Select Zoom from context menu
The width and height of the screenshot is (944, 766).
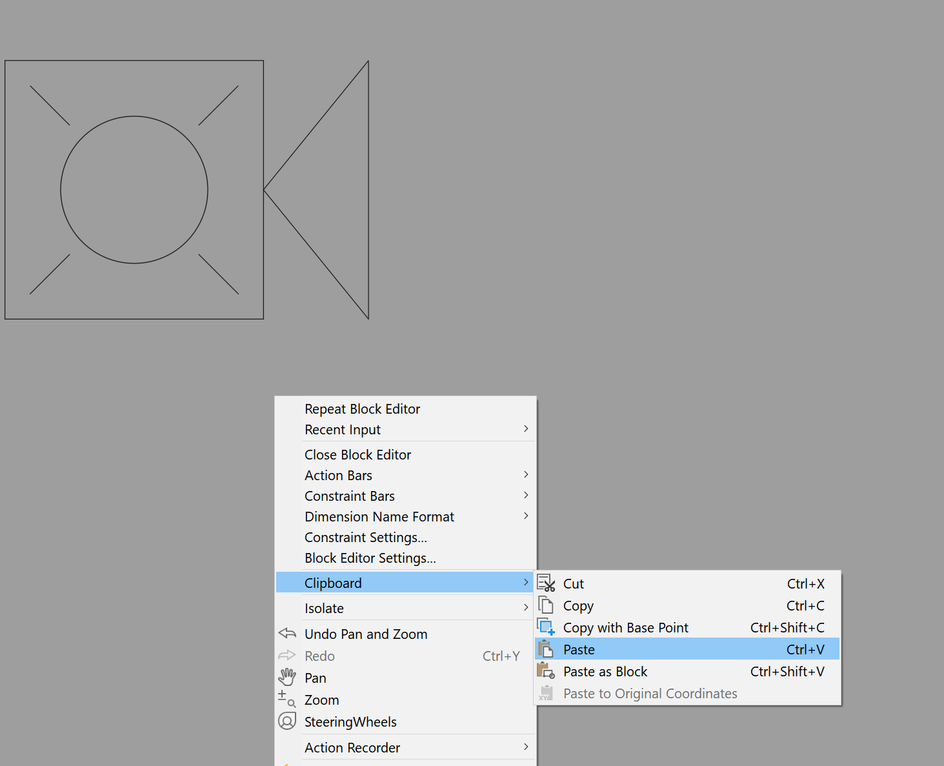[405, 700]
